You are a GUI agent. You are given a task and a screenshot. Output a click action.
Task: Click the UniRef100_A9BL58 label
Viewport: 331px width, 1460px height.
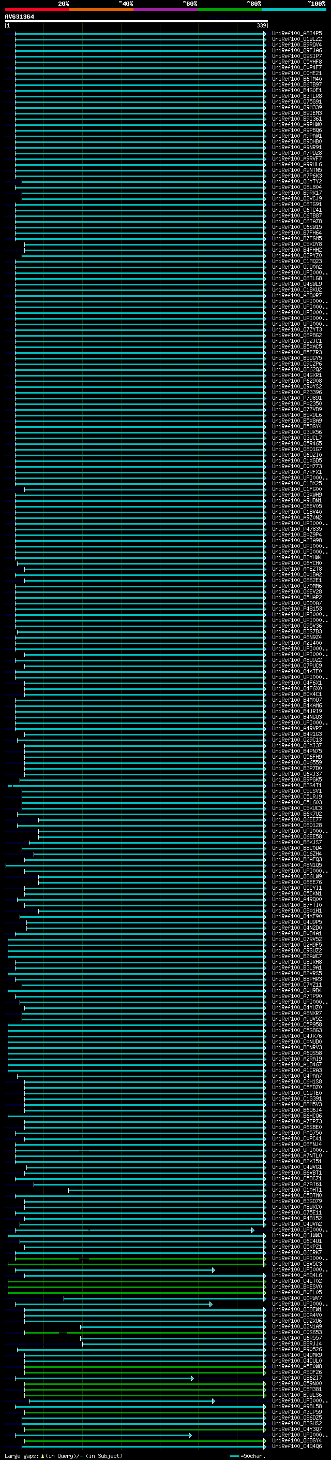(x=297, y=1406)
